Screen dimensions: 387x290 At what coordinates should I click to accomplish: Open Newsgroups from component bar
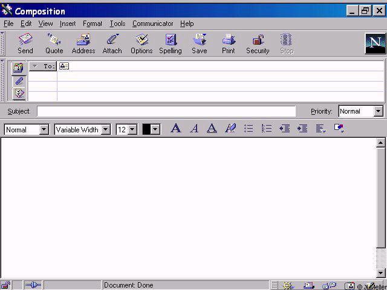(x=329, y=285)
